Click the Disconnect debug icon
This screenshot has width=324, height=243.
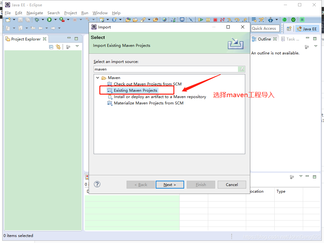point(222,20)
